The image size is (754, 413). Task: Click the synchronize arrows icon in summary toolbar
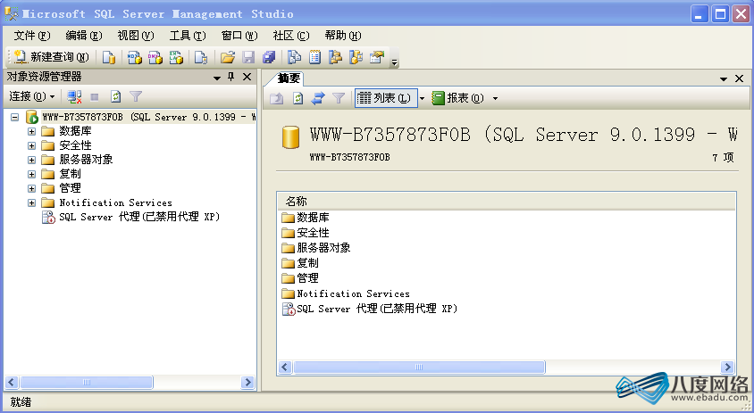point(318,98)
